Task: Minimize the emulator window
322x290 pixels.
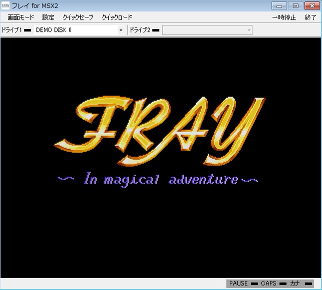Action: tap(279, 6)
